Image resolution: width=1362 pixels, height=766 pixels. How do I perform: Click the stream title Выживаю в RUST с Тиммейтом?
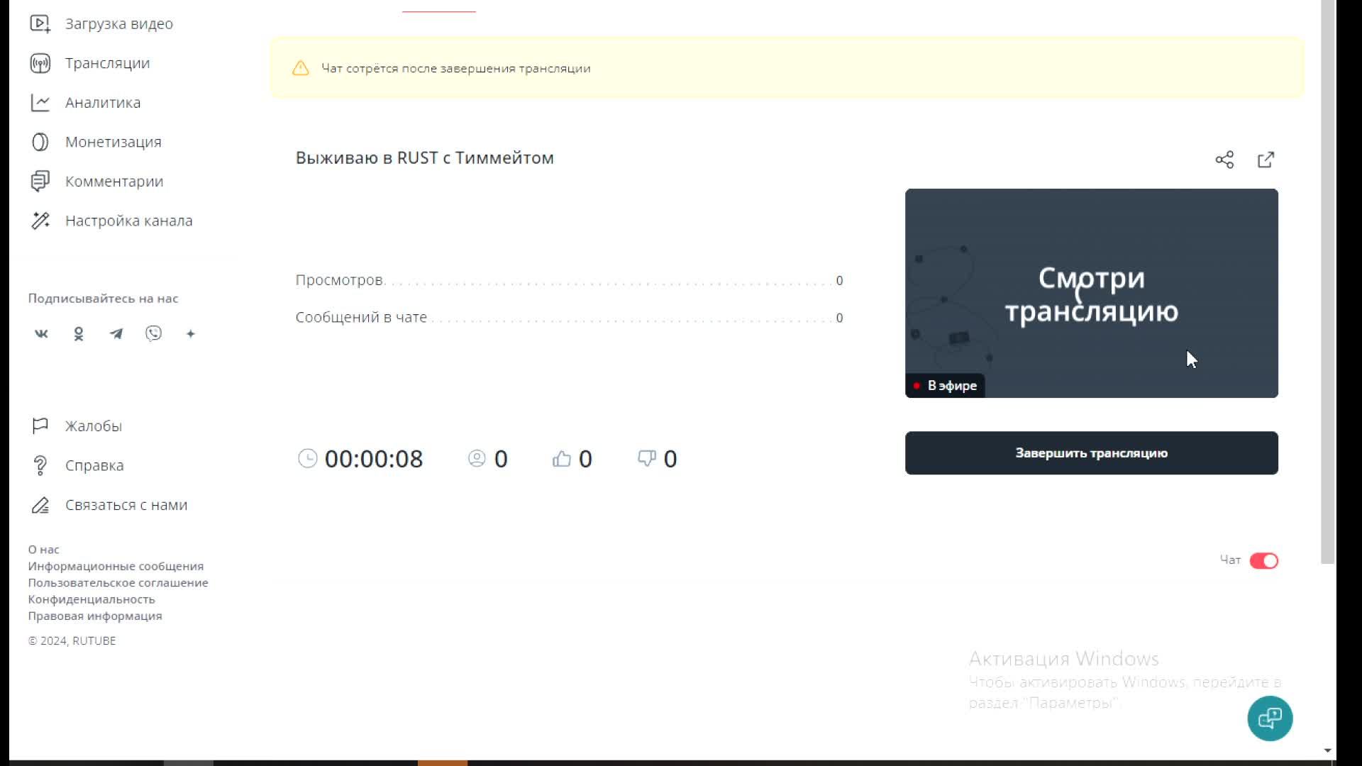pos(425,158)
